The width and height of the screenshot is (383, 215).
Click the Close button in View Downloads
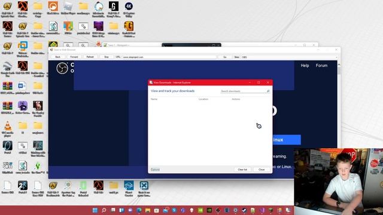pos(262,170)
